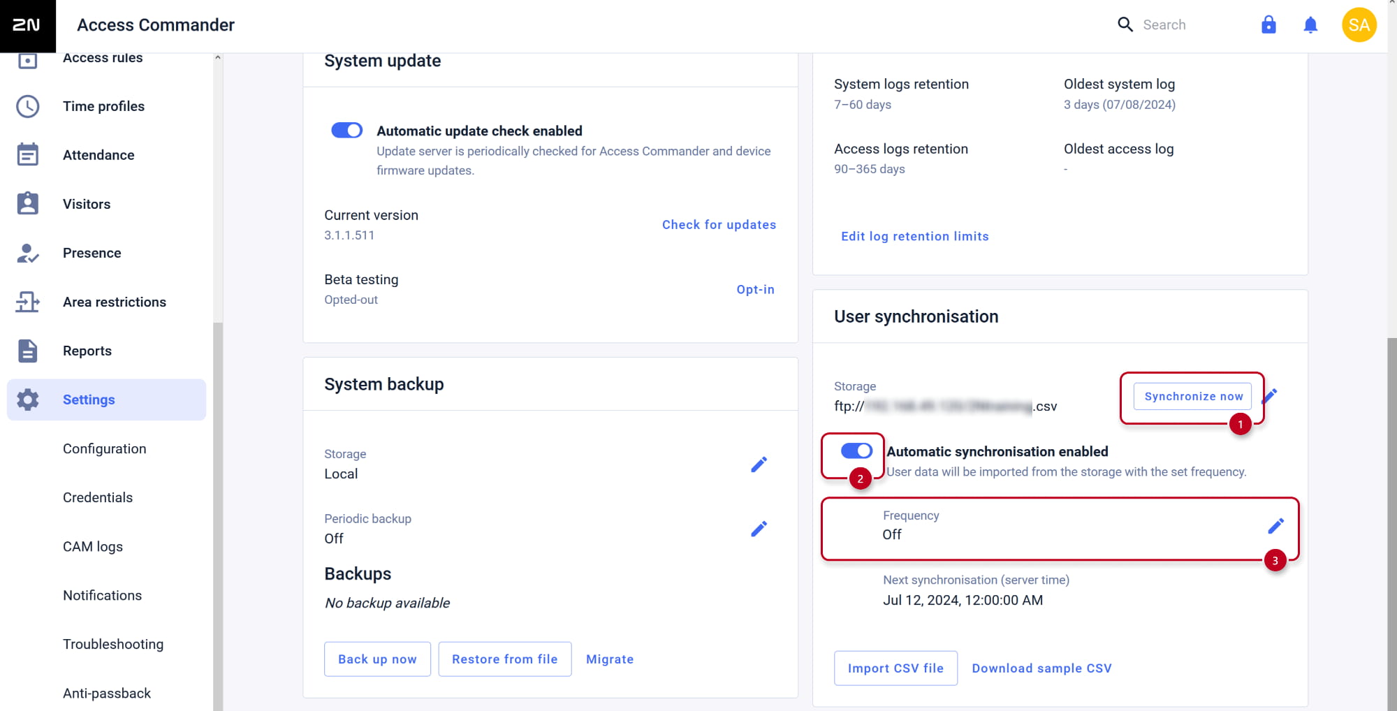Toggle Automatic update check switch
This screenshot has height=711, width=1397.
(346, 131)
